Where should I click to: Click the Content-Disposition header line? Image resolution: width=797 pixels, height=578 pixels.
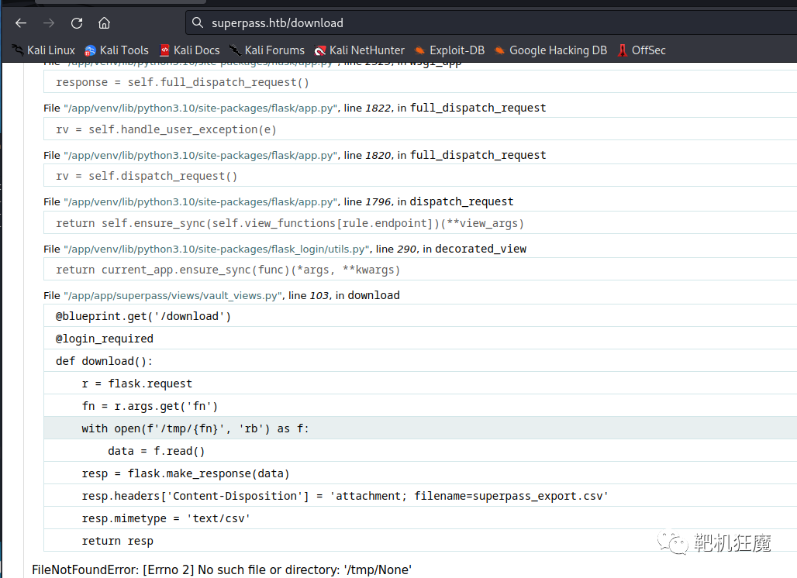(420, 496)
